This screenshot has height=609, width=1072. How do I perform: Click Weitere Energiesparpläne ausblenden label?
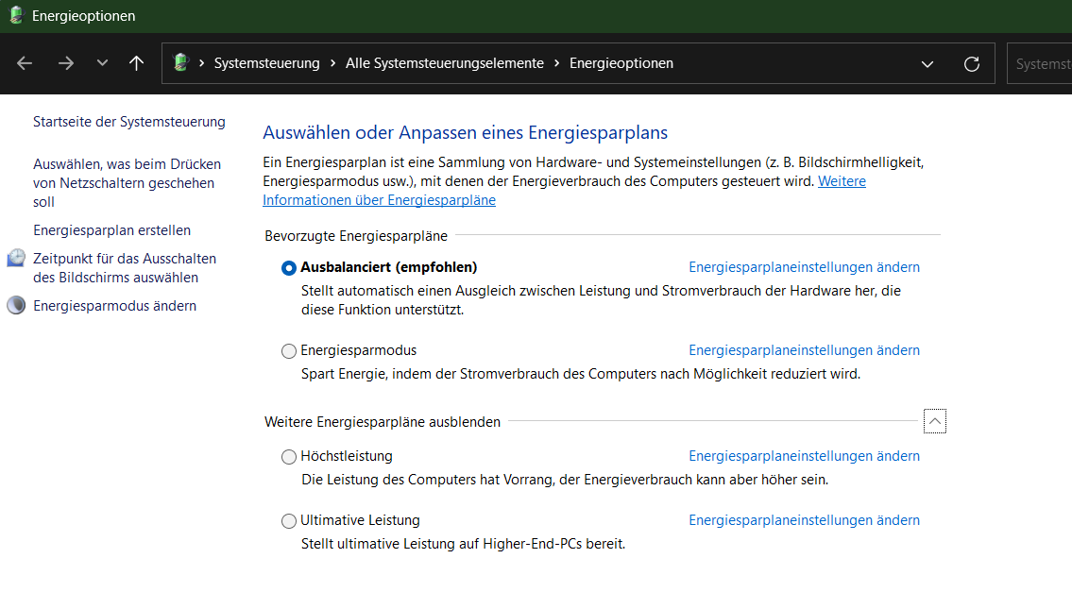(x=383, y=422)
